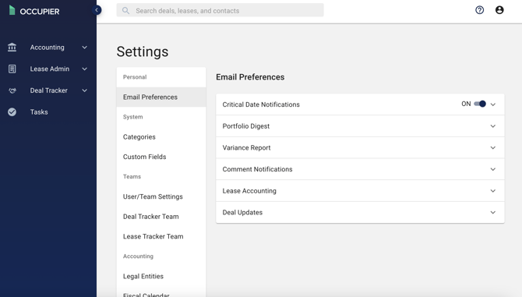The height and width of the screenshot is (297, 522).
Task: Open Fiscal Calendar settings
Action: pyautogui.click(x=161, y=295)
